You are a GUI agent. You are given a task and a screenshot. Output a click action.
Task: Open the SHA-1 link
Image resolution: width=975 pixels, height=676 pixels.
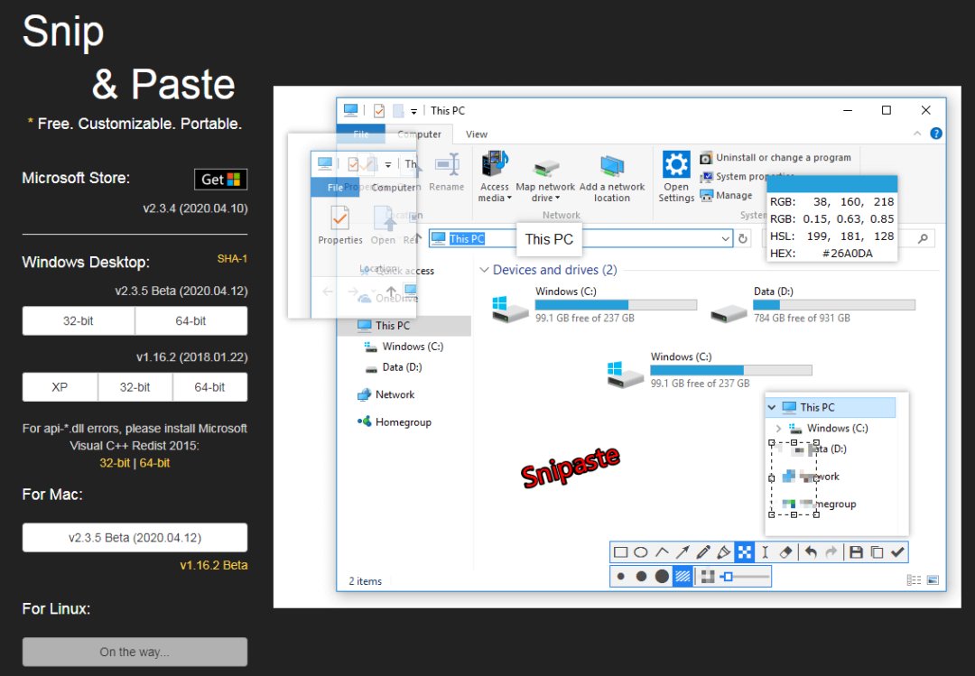232,259
